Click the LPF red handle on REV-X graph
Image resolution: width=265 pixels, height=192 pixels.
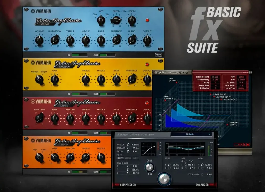[176, 83]
